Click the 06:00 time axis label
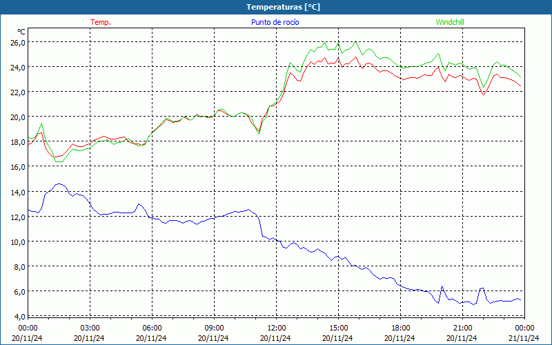The image size is (552, 345). (152, 328)
